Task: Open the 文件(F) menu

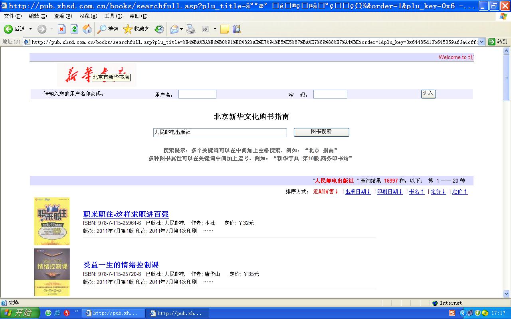Action: click(x=12, y=16)
